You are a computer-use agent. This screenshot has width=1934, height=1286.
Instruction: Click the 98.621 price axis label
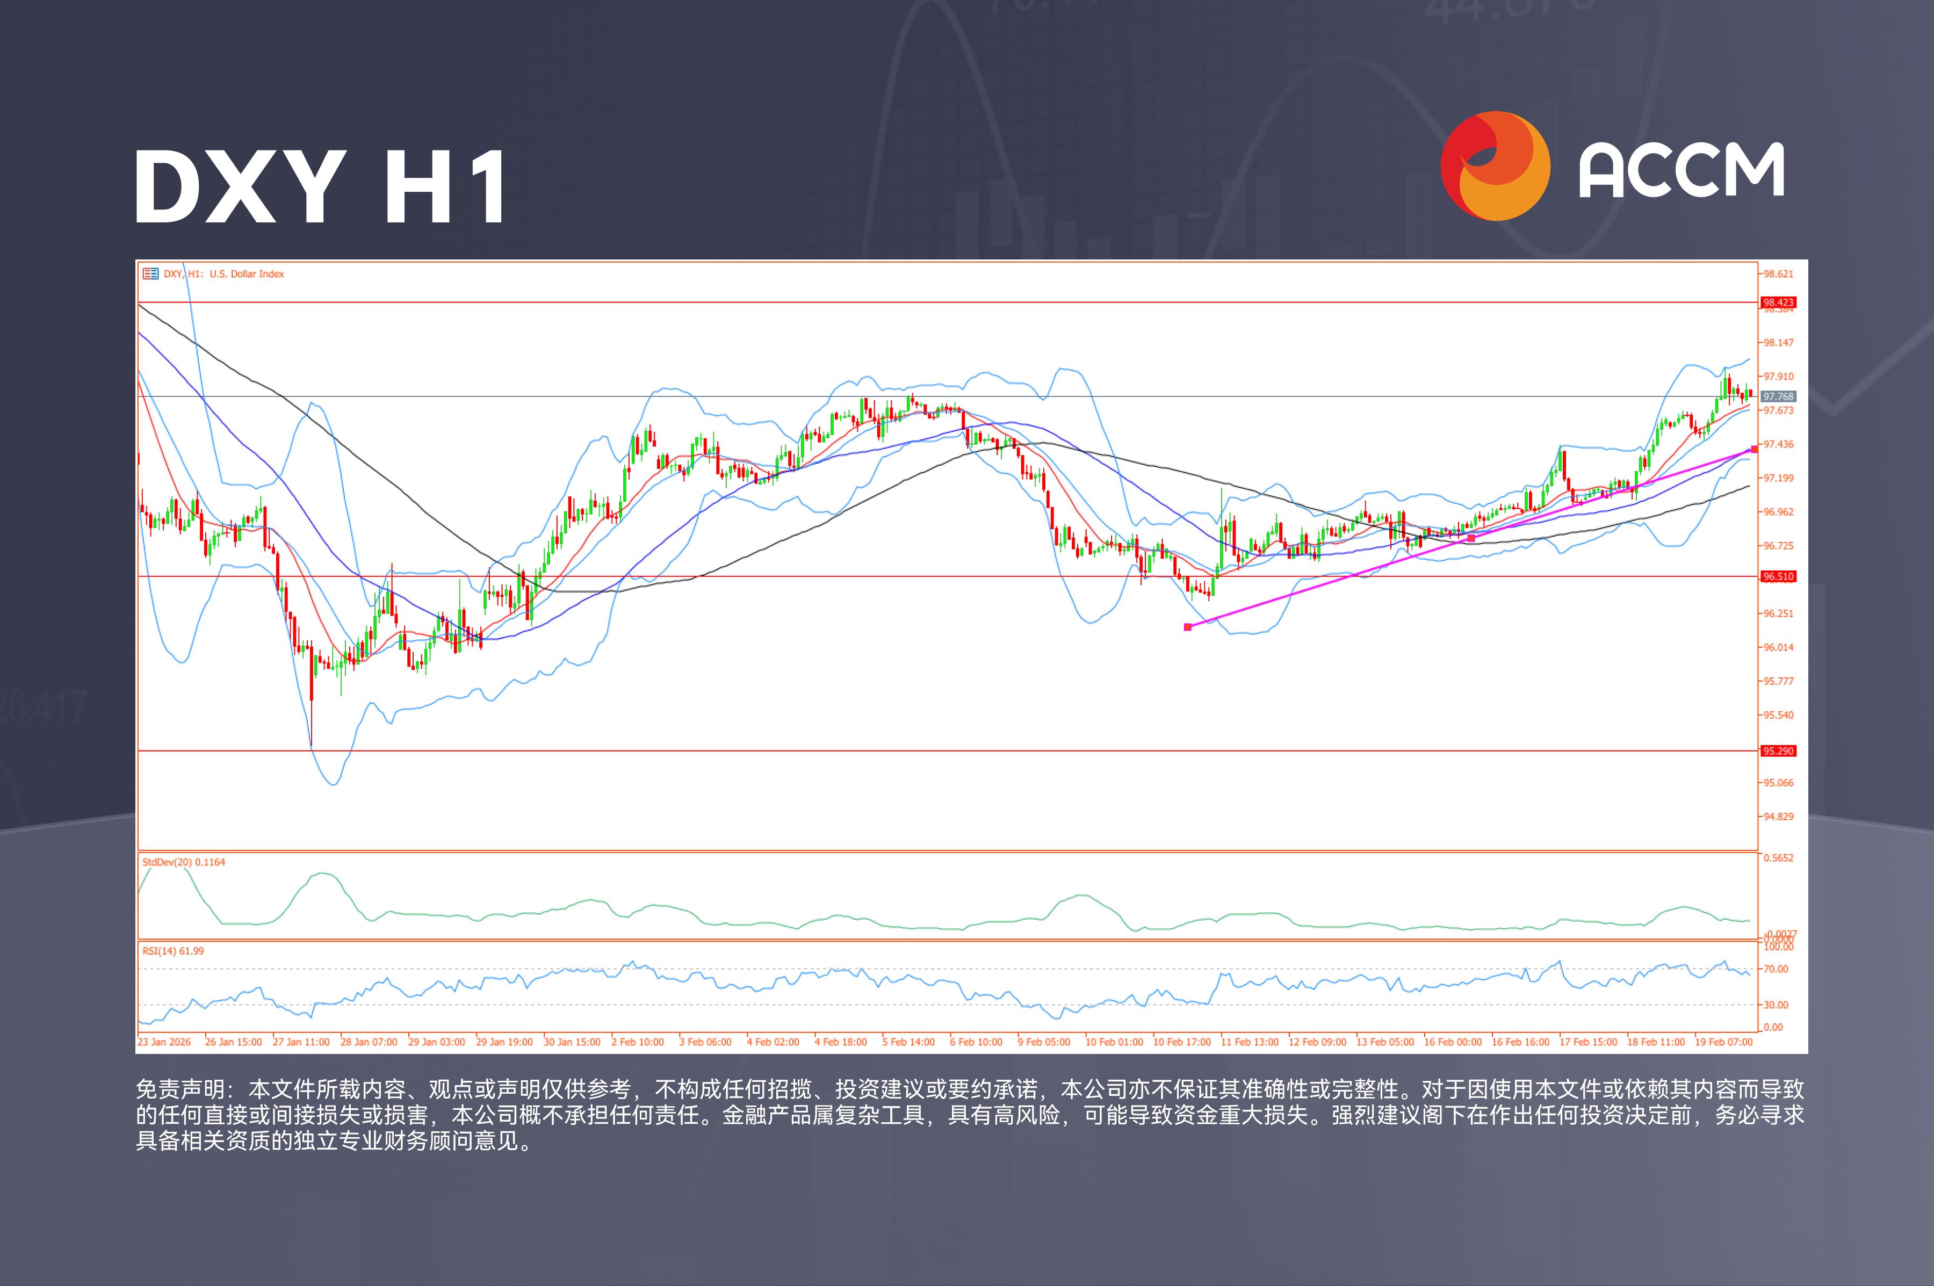click(1778, 274)
